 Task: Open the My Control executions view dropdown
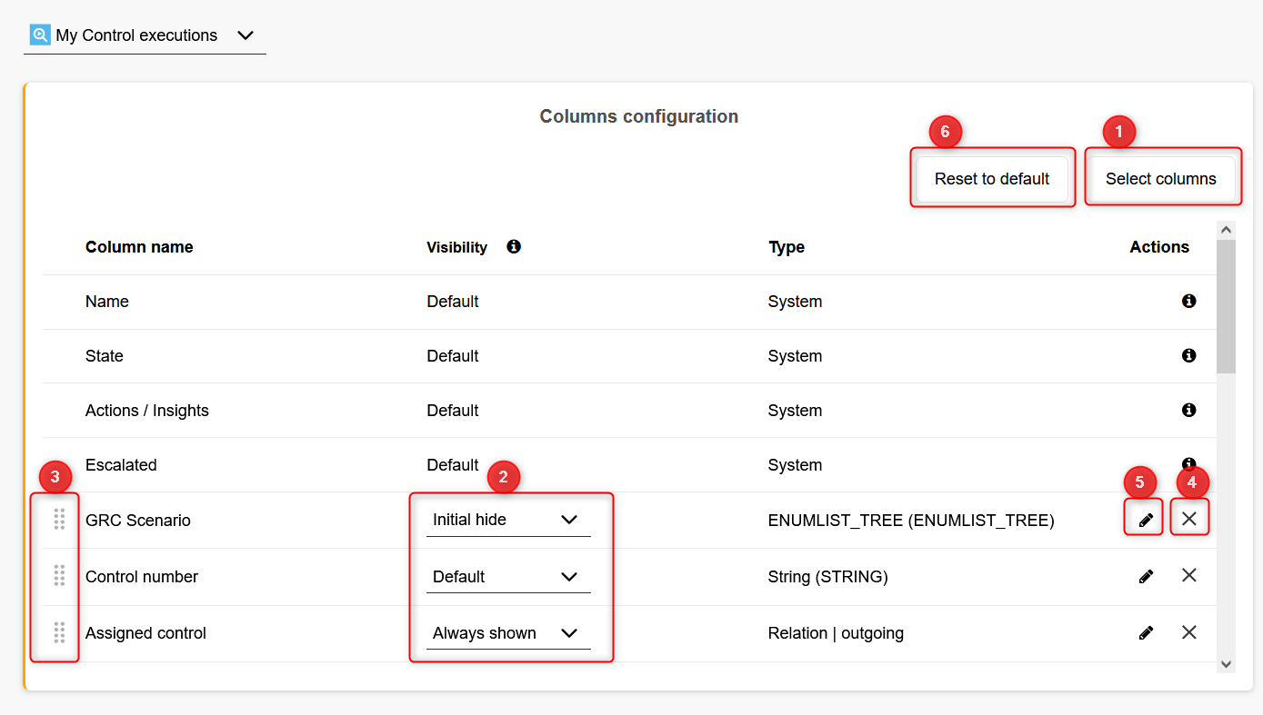tap(245, 35)
